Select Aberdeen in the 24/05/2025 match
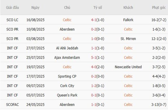Screen dimensions: 168x110 (67, 105)
